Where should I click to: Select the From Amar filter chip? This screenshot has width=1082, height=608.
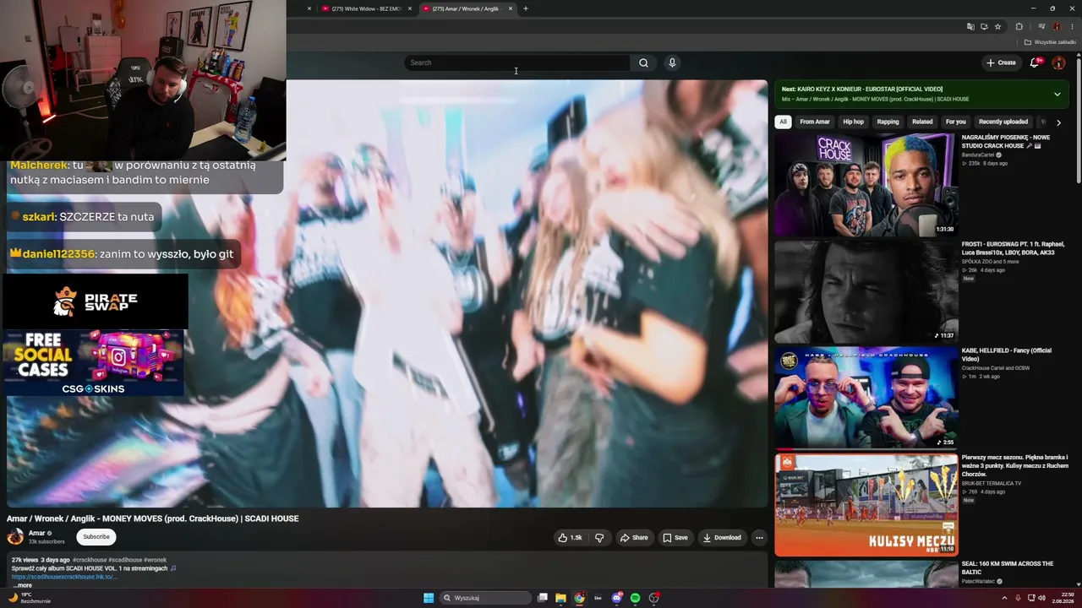tap(815, 122)
